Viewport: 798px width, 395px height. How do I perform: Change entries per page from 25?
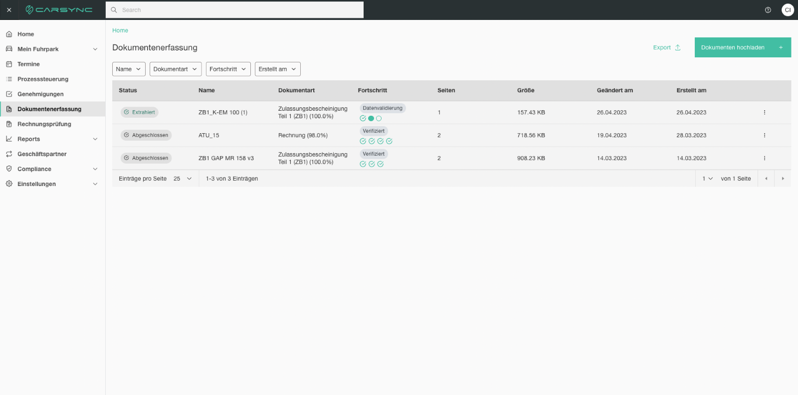pos(183,179)
